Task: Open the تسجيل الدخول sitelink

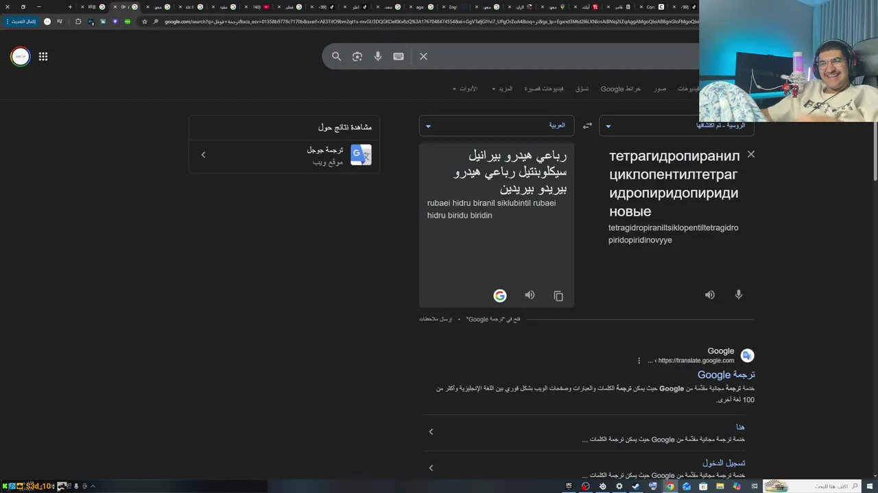Action: pos(724,463)
